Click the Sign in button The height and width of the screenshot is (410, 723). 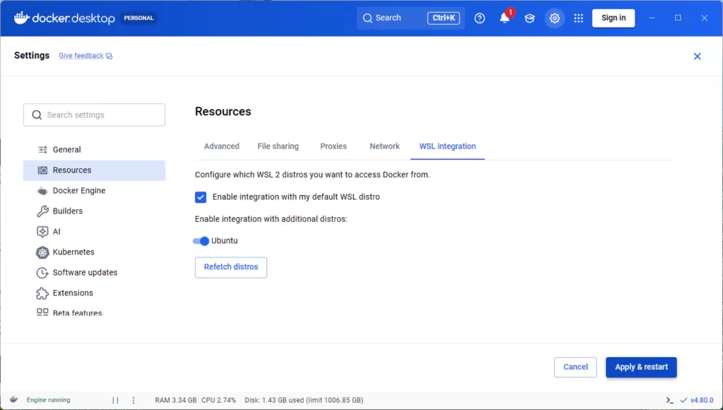(x=614, y=18)
